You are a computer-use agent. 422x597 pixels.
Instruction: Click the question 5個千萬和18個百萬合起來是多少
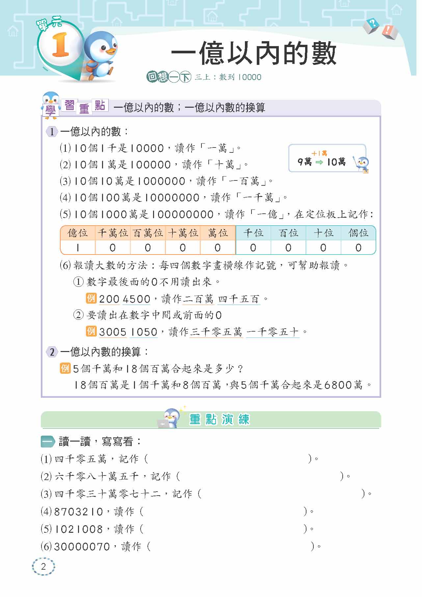pos(158,368)
